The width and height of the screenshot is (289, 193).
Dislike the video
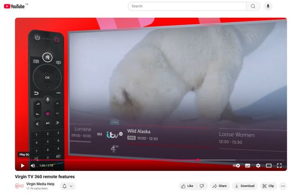pos(202,186)
